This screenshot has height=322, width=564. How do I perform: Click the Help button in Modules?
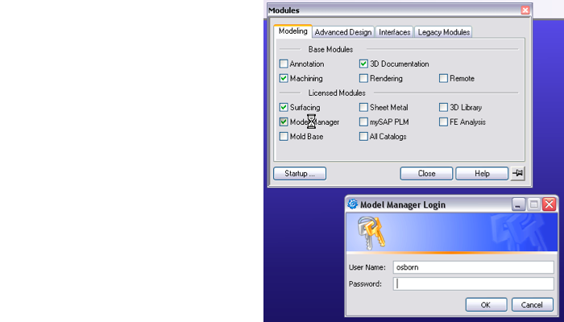tap(482, 173)
